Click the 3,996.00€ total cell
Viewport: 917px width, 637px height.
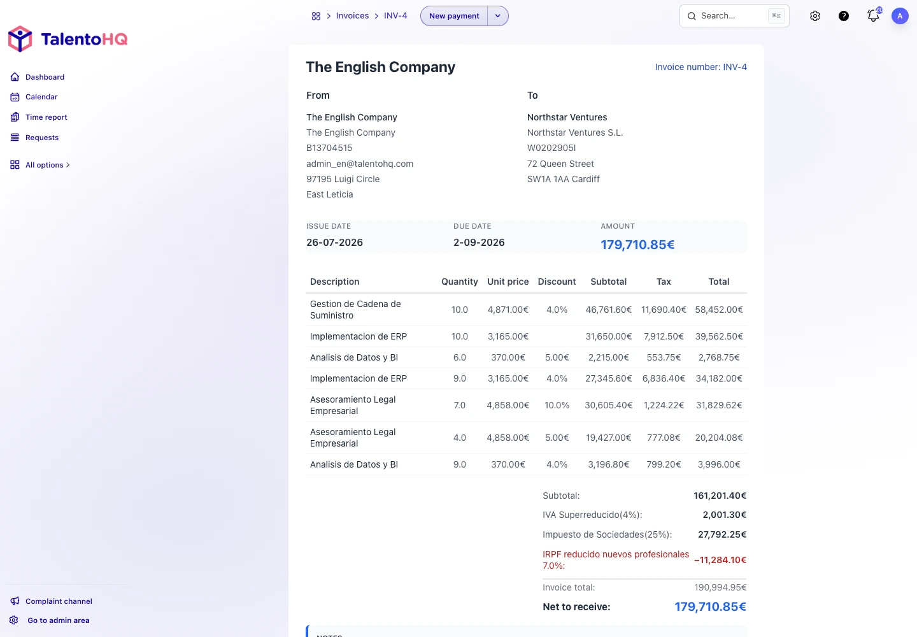pos(719,464)
